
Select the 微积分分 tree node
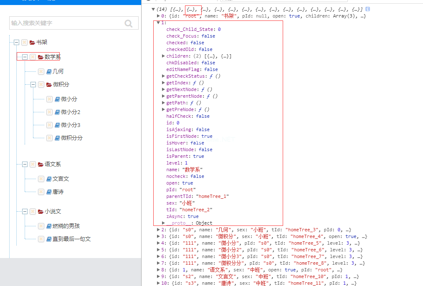point(71,138)
